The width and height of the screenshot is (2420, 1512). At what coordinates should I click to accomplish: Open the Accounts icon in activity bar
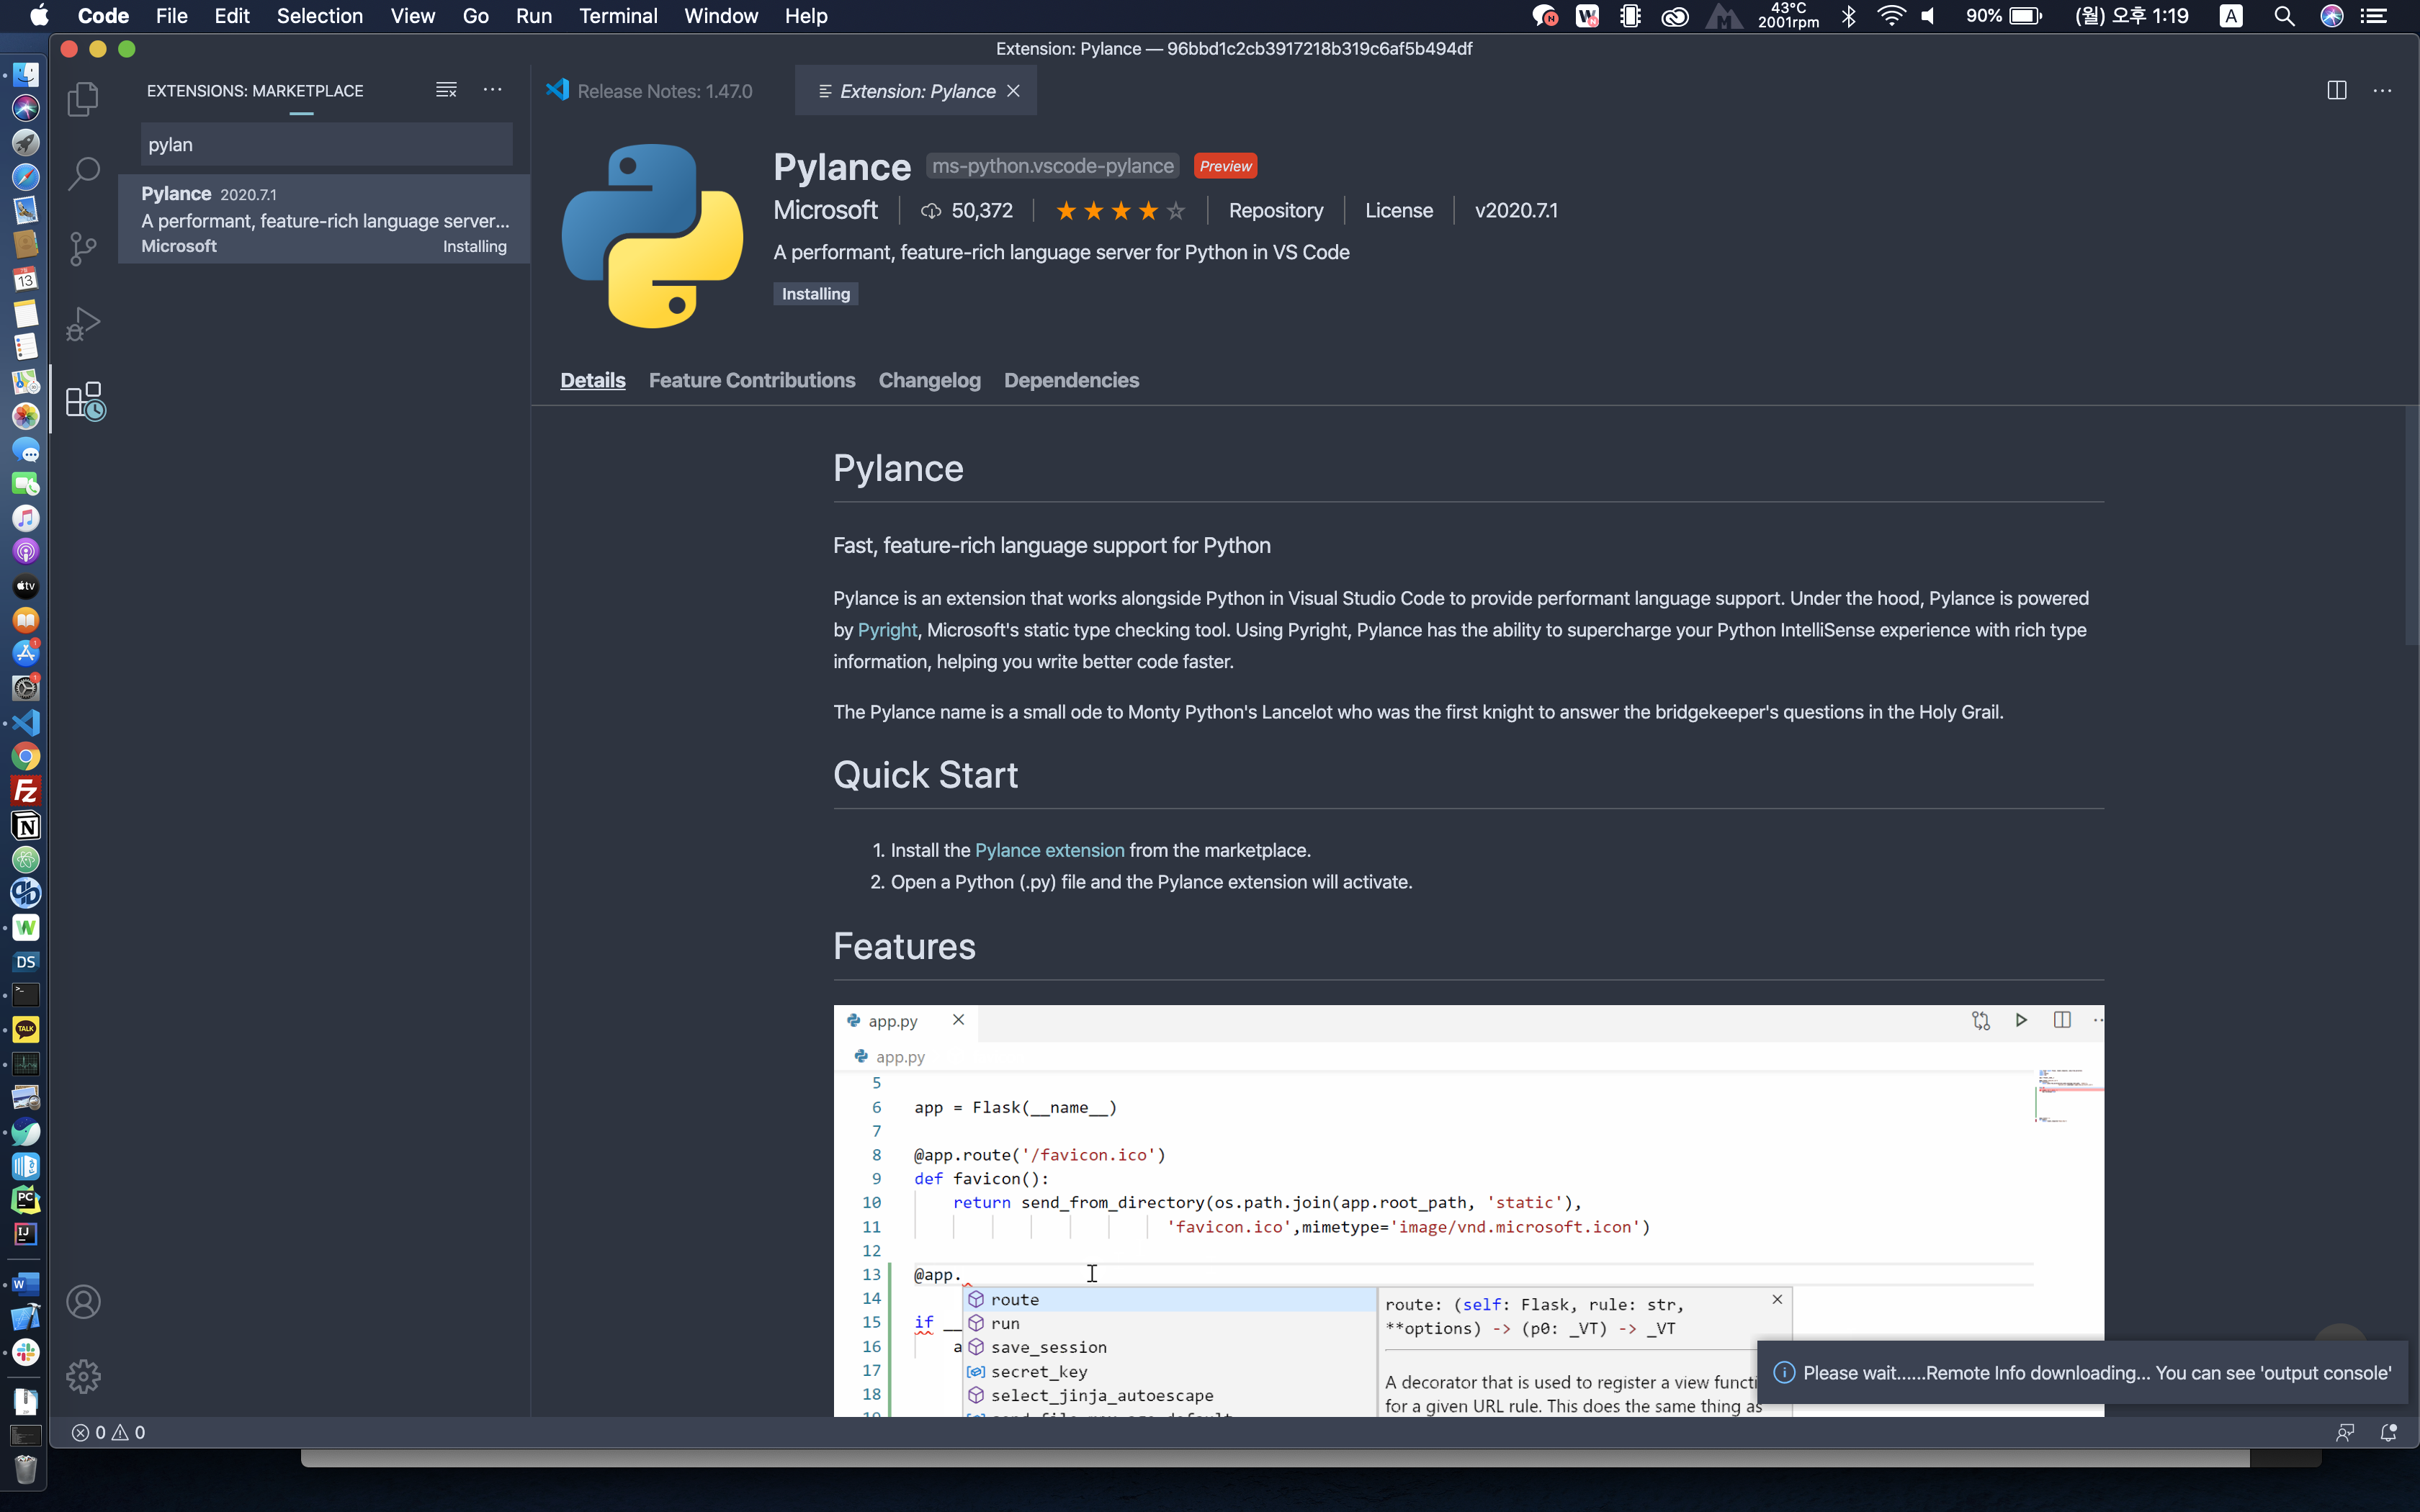pyautogui.click(x=83, y=1302)
